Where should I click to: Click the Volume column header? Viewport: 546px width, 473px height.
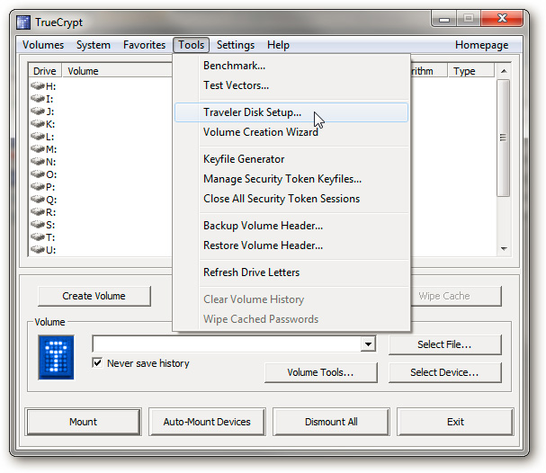(x=117, y=71)
